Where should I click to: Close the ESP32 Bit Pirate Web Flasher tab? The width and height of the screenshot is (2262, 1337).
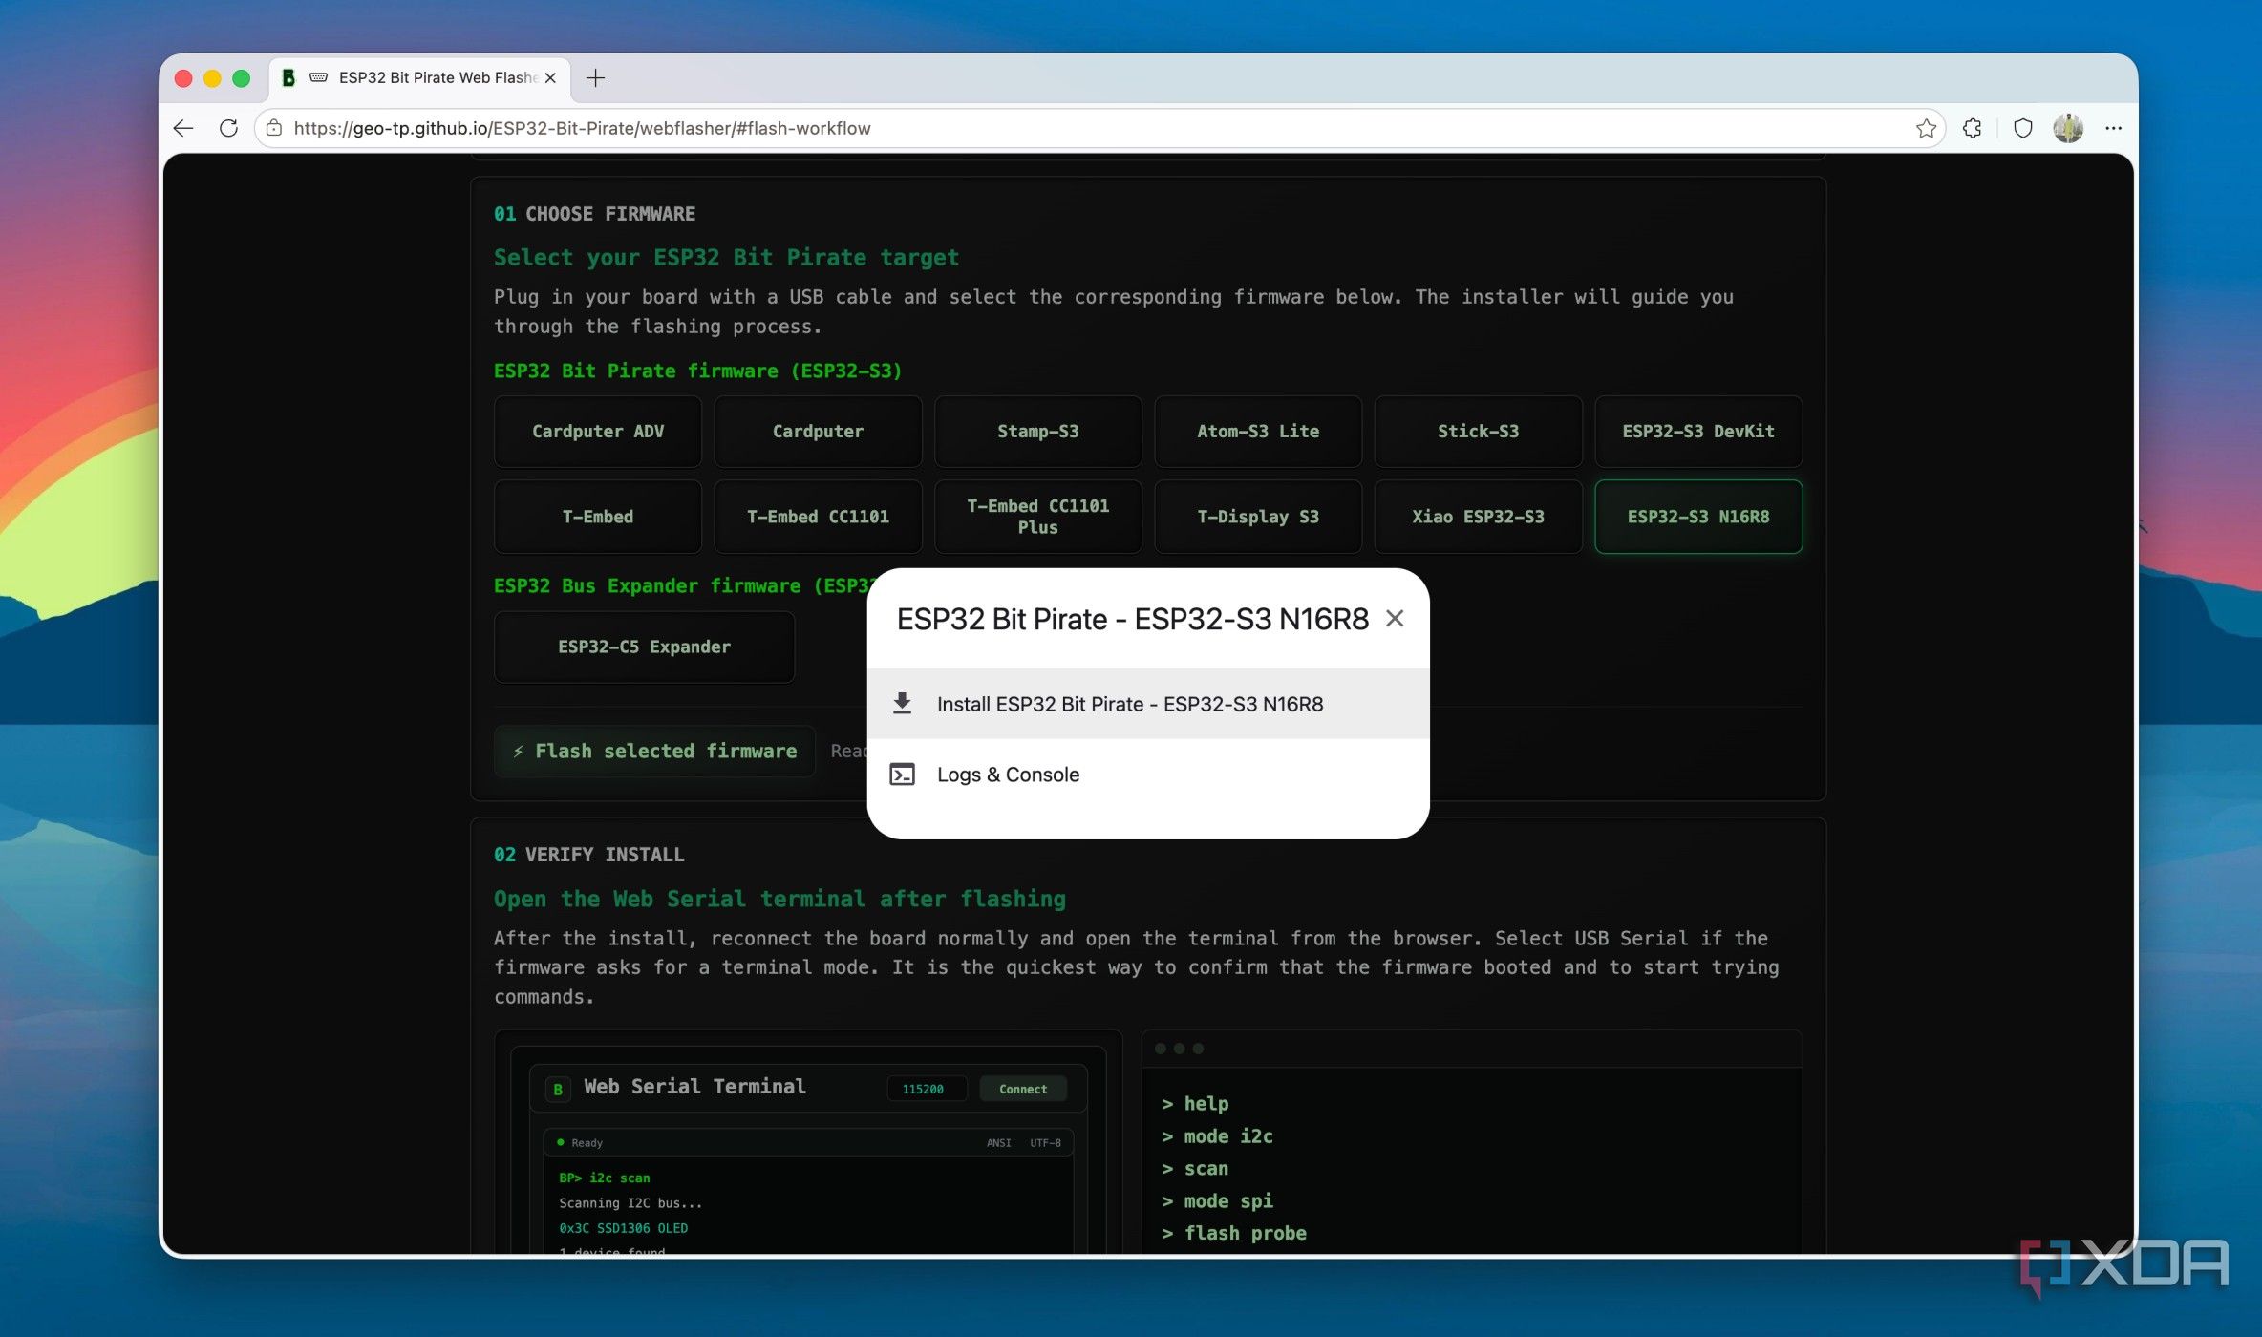[550, 78]
